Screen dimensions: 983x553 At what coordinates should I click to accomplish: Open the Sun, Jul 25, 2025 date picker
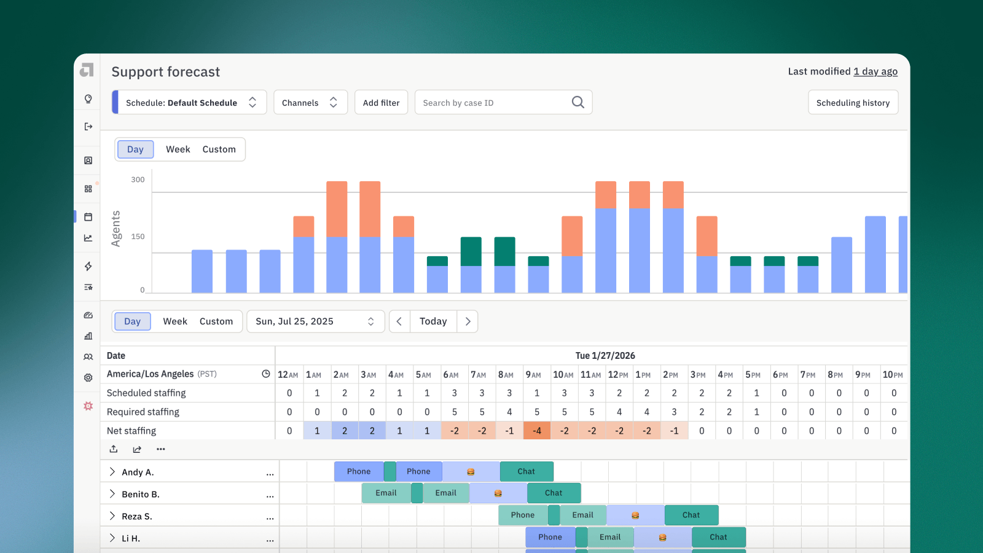316,321
